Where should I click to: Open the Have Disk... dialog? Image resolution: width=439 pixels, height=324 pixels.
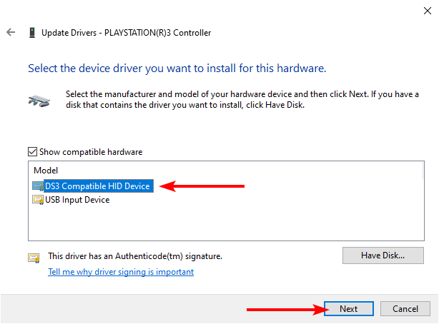(x=383, y=255)
